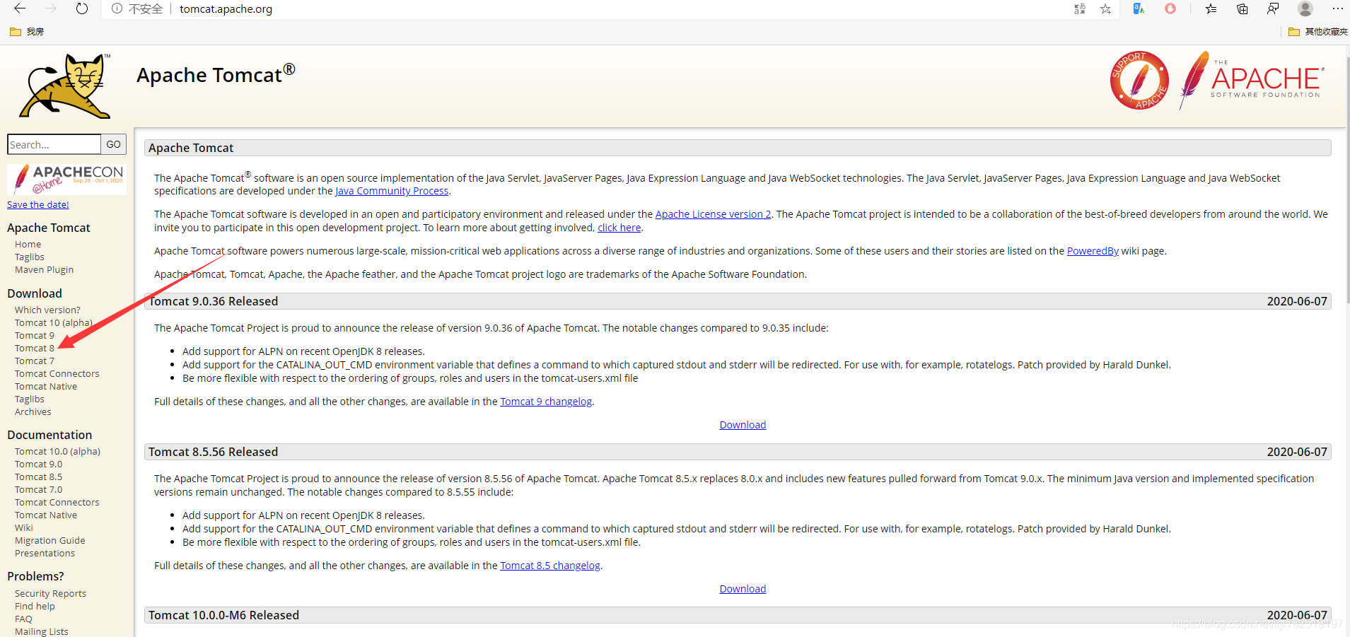Open the Mailing Lists page
Viewport: 1350px width, 637px height.
pyautogui.click(x=42, y=632)
